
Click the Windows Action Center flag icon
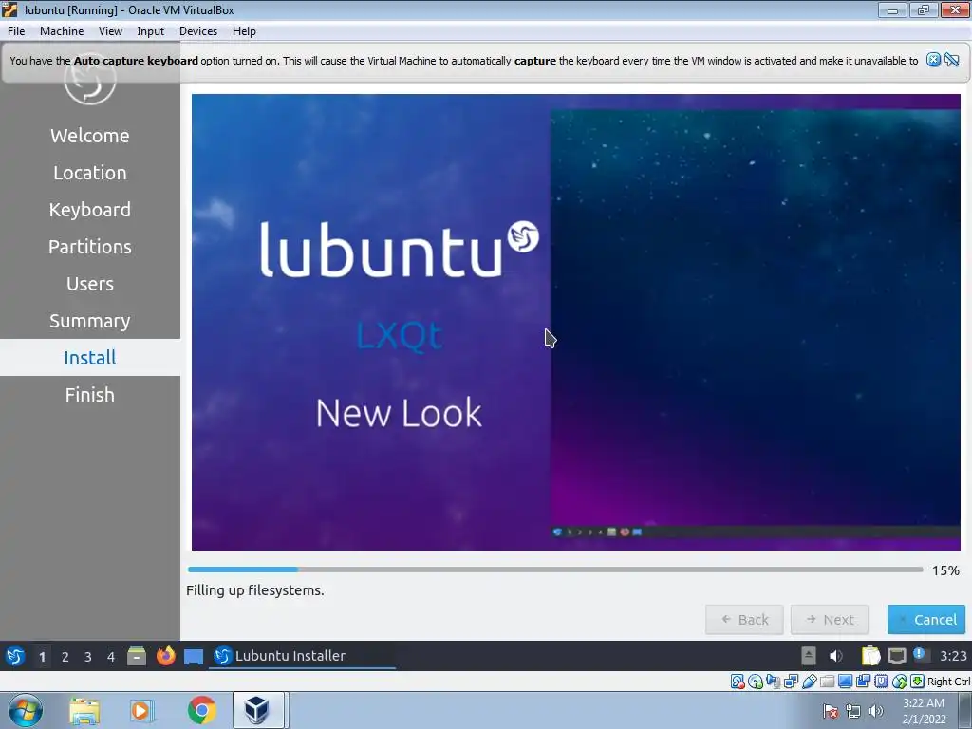pos(831,711)
